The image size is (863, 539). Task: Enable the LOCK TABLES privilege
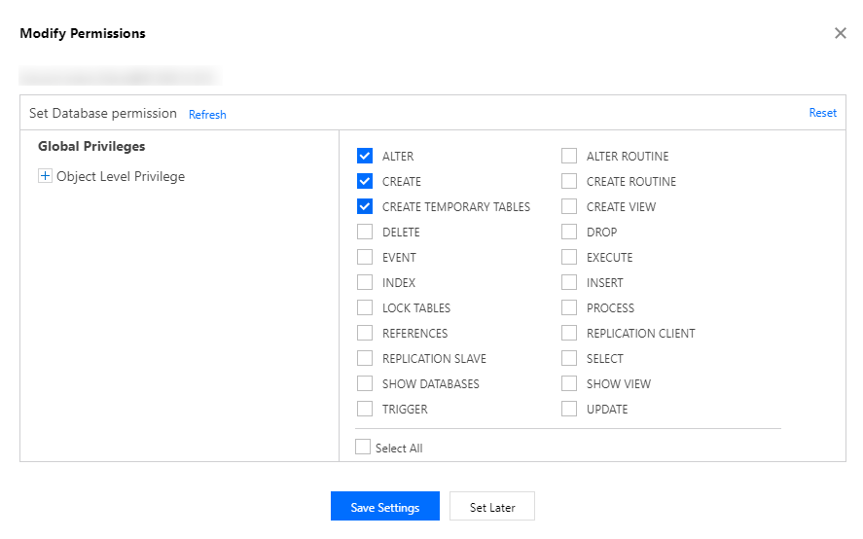(365, 307)
